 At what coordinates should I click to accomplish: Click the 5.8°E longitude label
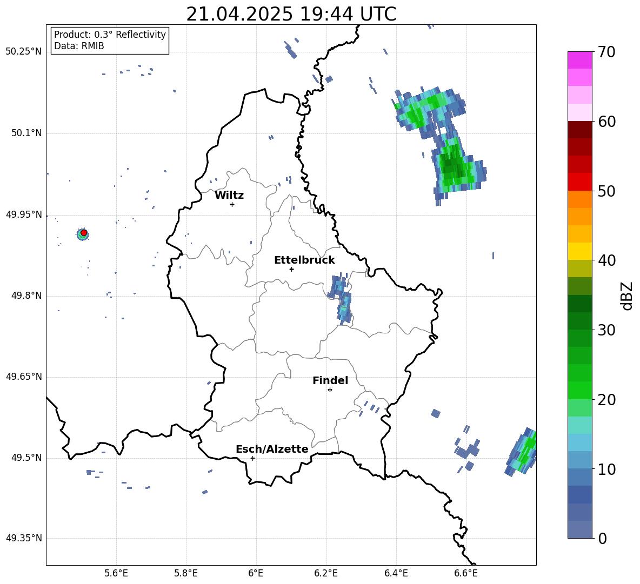pos(186,573)
